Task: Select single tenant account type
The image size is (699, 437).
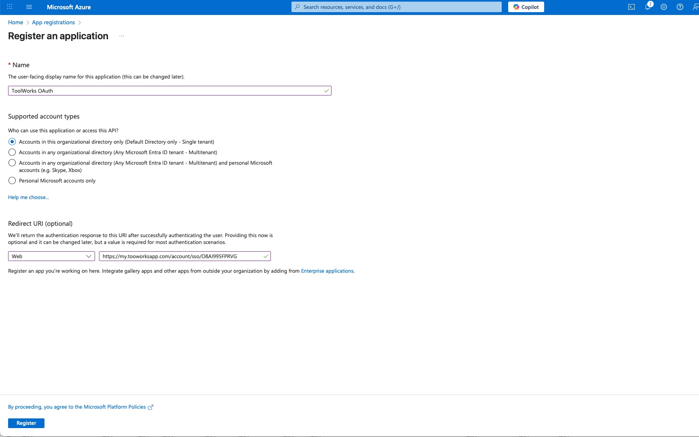Action: (x=12, y=142)
